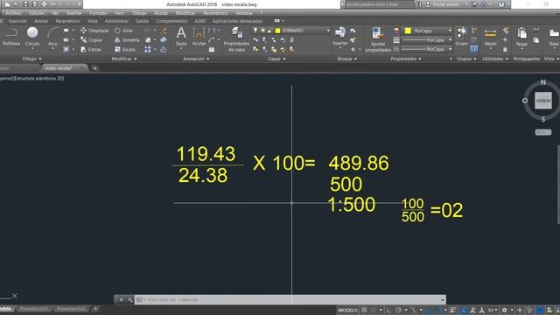Click the help question mark icon

(501, 4)
